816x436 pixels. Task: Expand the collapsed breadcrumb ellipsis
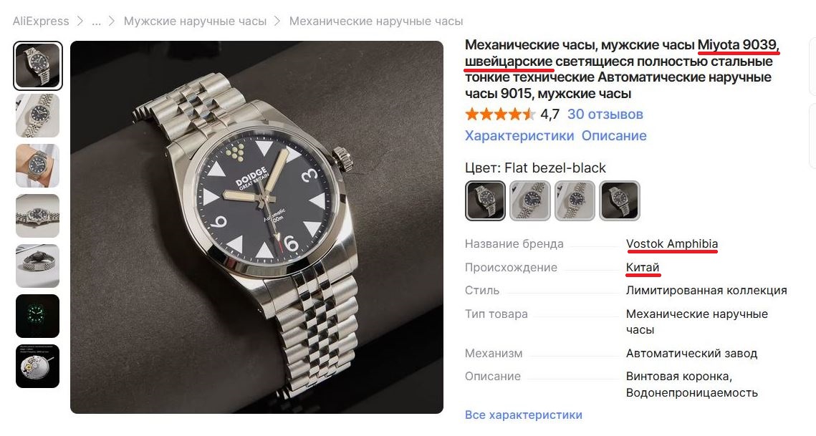click(x=96, y=21)
